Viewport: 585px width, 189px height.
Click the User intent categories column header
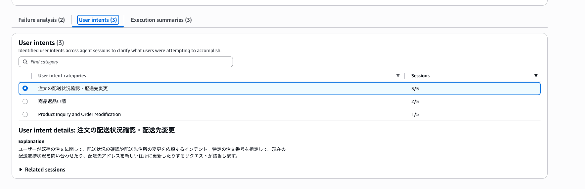click(62, 76)
